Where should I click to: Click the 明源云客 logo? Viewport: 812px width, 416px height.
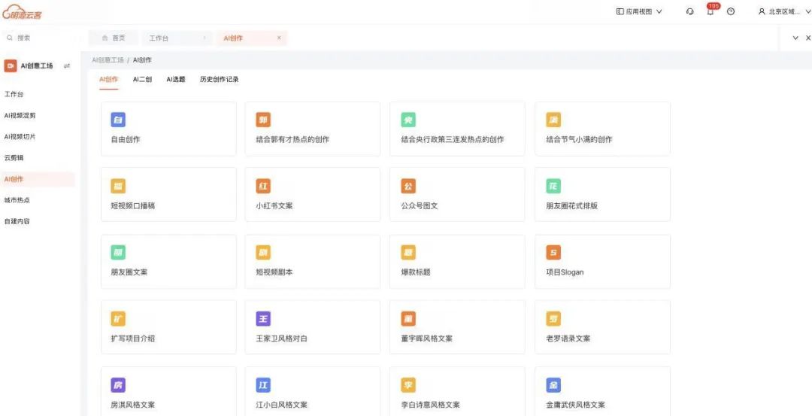[23, 13]
